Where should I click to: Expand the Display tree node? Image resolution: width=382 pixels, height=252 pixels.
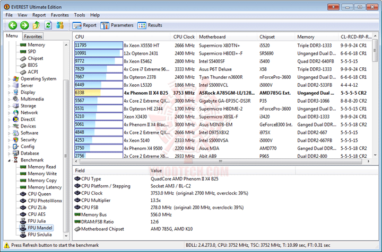(9, 93)
